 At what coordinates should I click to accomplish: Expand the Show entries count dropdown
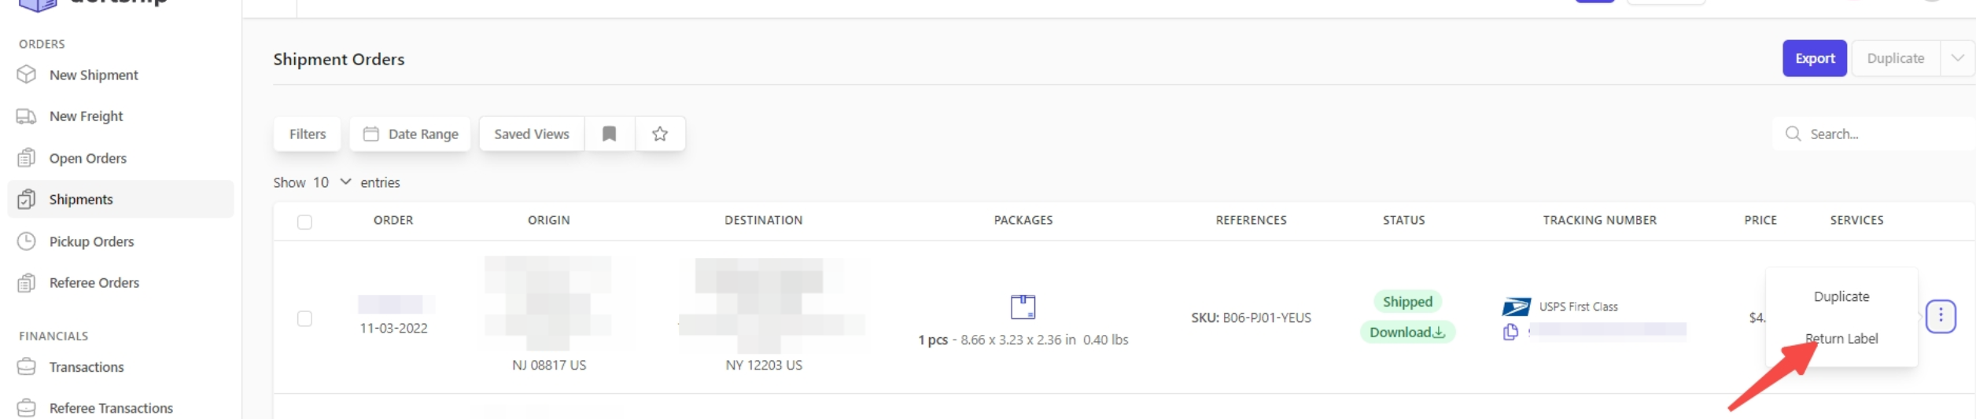[332, 182]
